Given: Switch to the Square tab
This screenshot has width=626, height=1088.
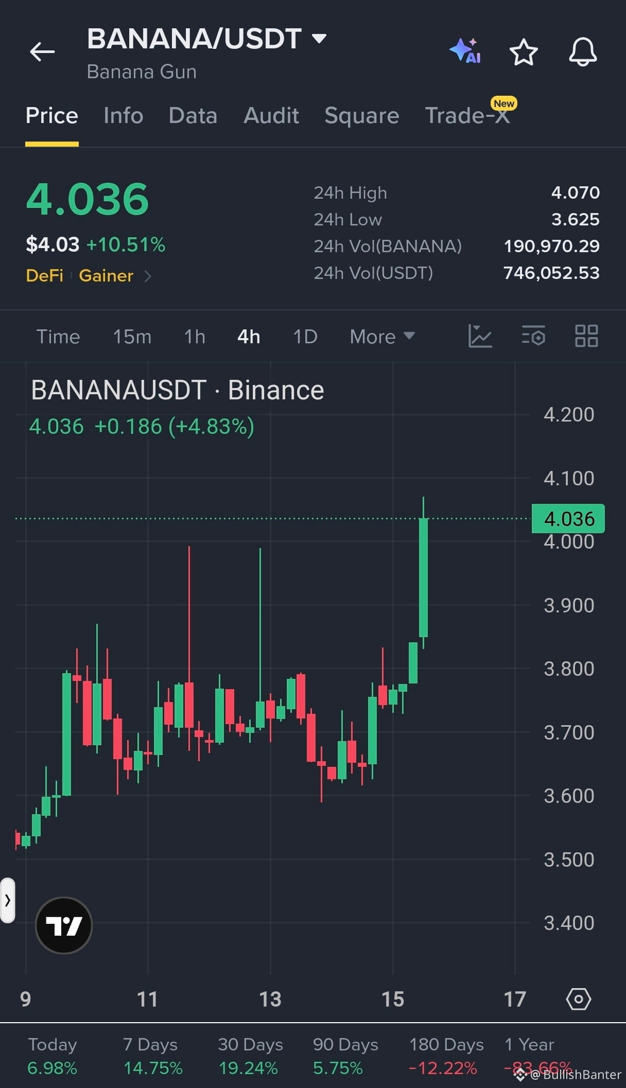Looking at the screenshot, I should 362,116.
